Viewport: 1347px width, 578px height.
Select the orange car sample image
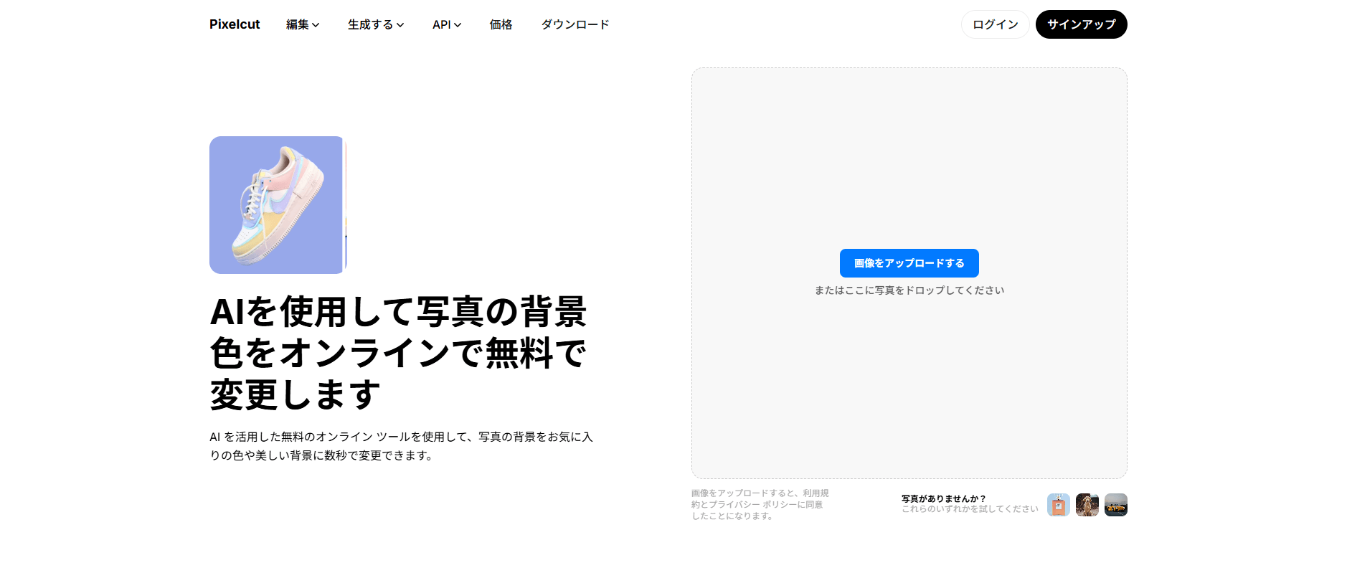point(1116,505)
